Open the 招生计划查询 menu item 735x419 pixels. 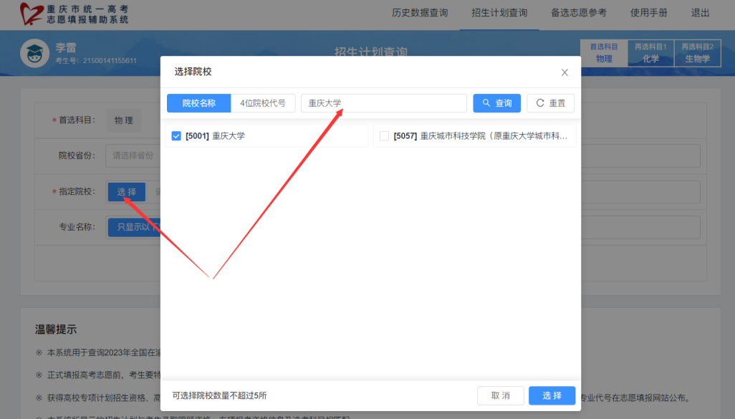tap(499, 13)
